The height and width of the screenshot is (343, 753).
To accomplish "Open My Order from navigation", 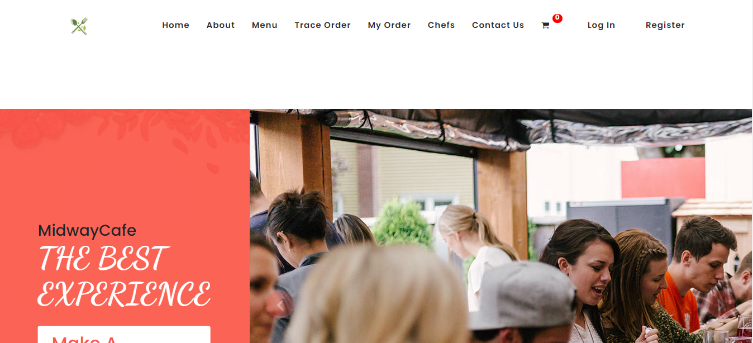I will pyautogui.click(x=389, y=25).
